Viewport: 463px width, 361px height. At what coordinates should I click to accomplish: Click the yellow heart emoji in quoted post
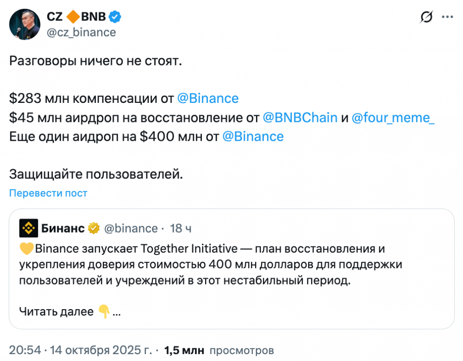pos(26,249)
